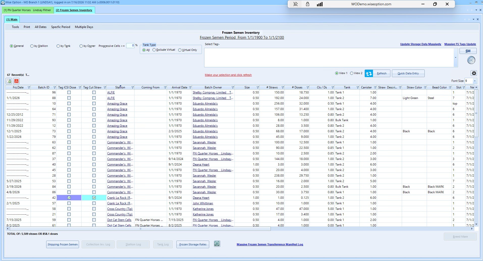
Task: Open filter for Arrival Date column
Action: click(190, 87)
